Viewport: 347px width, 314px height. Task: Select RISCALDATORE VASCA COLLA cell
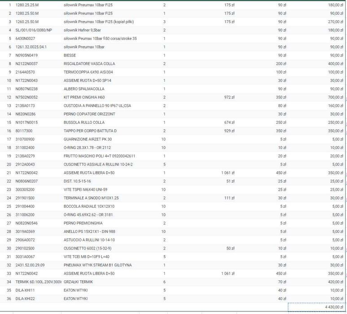(x=89, y=64)
